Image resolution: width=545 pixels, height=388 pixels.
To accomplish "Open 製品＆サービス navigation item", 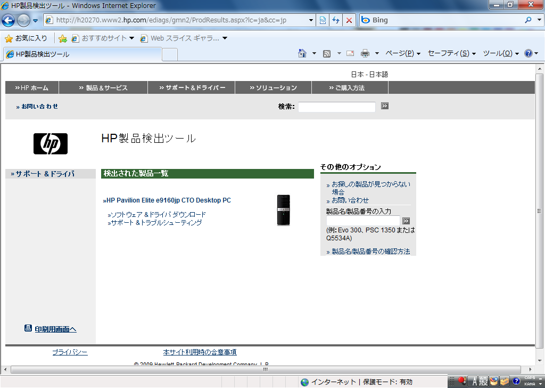I will click(103, 88).
